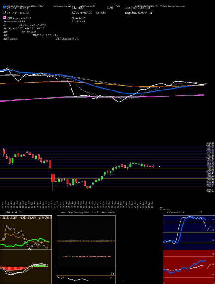Click the LTP 4407.05 value
The image size is (215, 284).
click(x=82, y=13)
